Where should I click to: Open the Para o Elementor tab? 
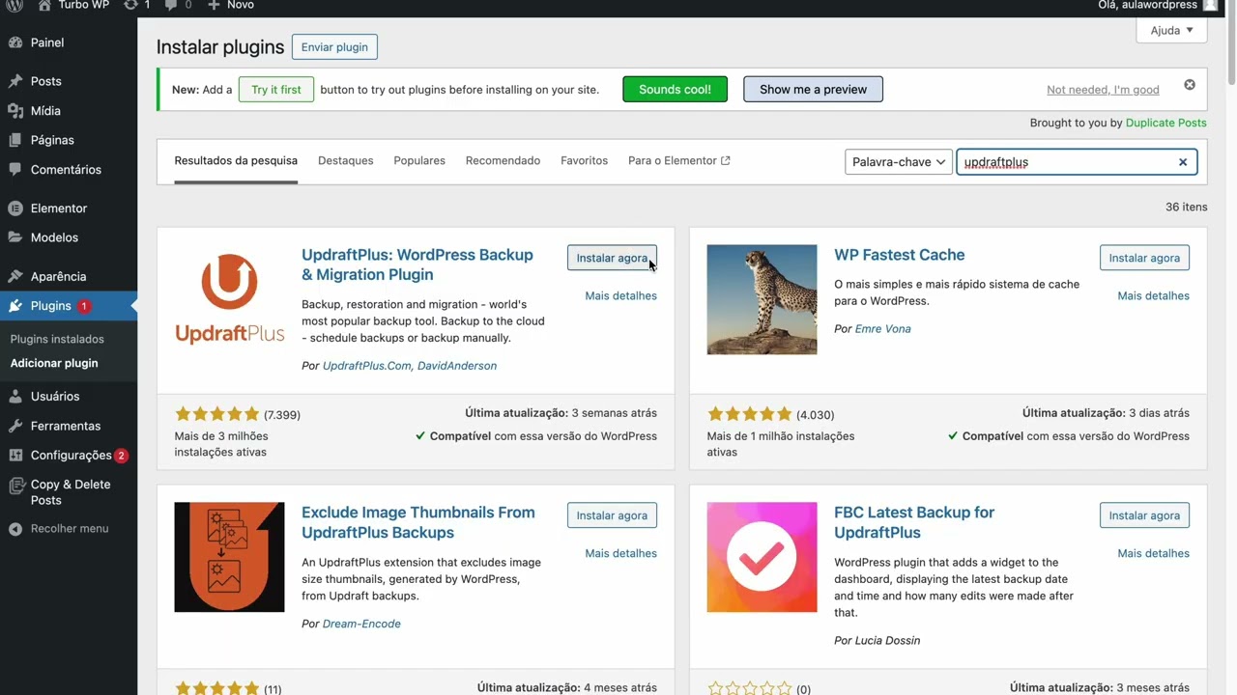pos(678,161)
